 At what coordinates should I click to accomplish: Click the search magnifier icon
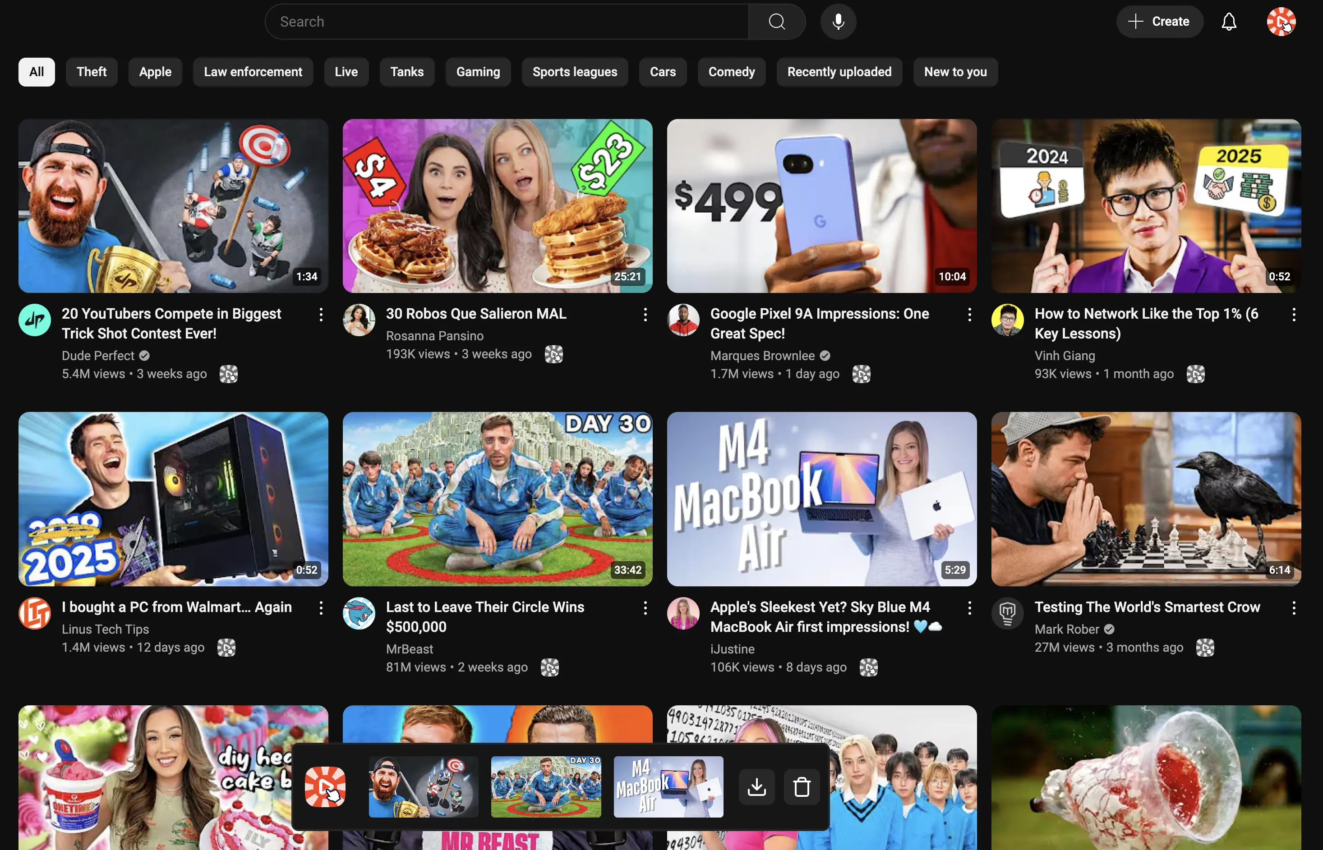[776, 22]
